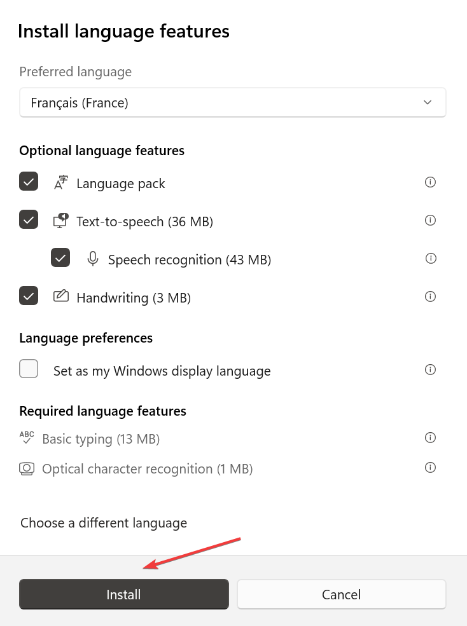This screenshot has width=467, height=626.
Task: Click the Choose a different language link
Action: 103,522
